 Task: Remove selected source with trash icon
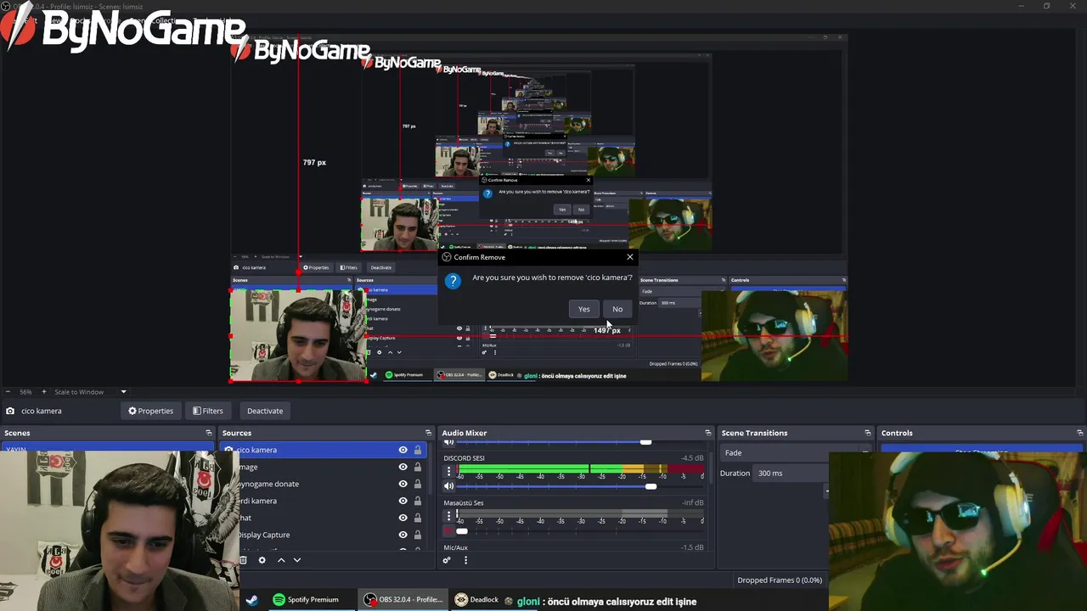point(243,560)
